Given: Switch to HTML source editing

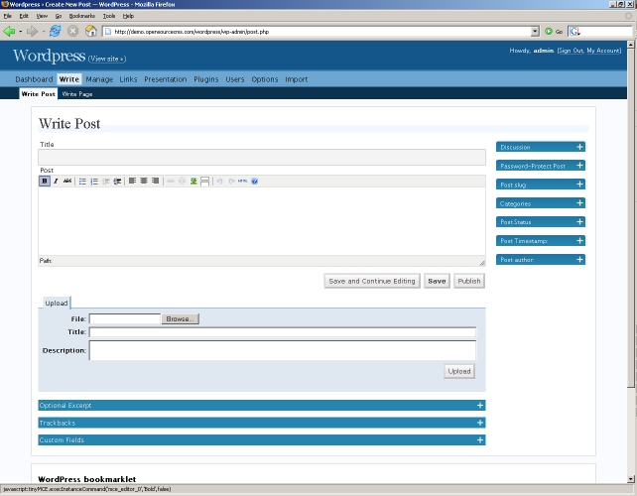Looking at the screenshot, I should tap(242, 182).
